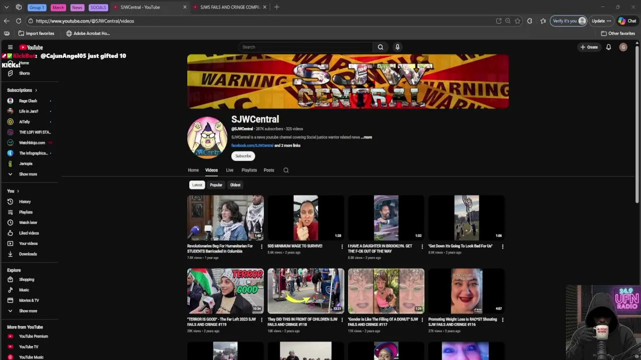Switch to channel Live tab
The width and height of the screenshot is (641, 360).
click(x=230, y=170)
